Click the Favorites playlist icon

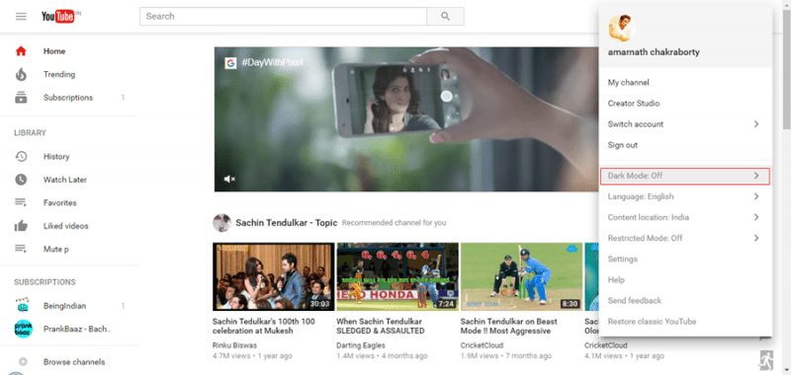21,203
